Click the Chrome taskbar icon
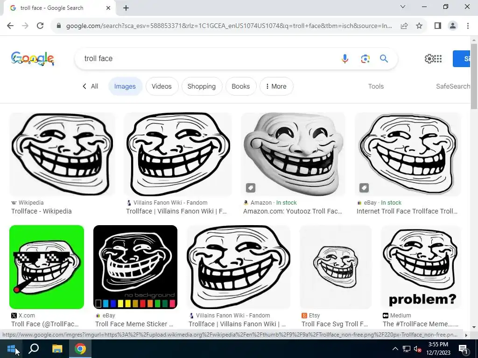 click(x=80, y=349)
